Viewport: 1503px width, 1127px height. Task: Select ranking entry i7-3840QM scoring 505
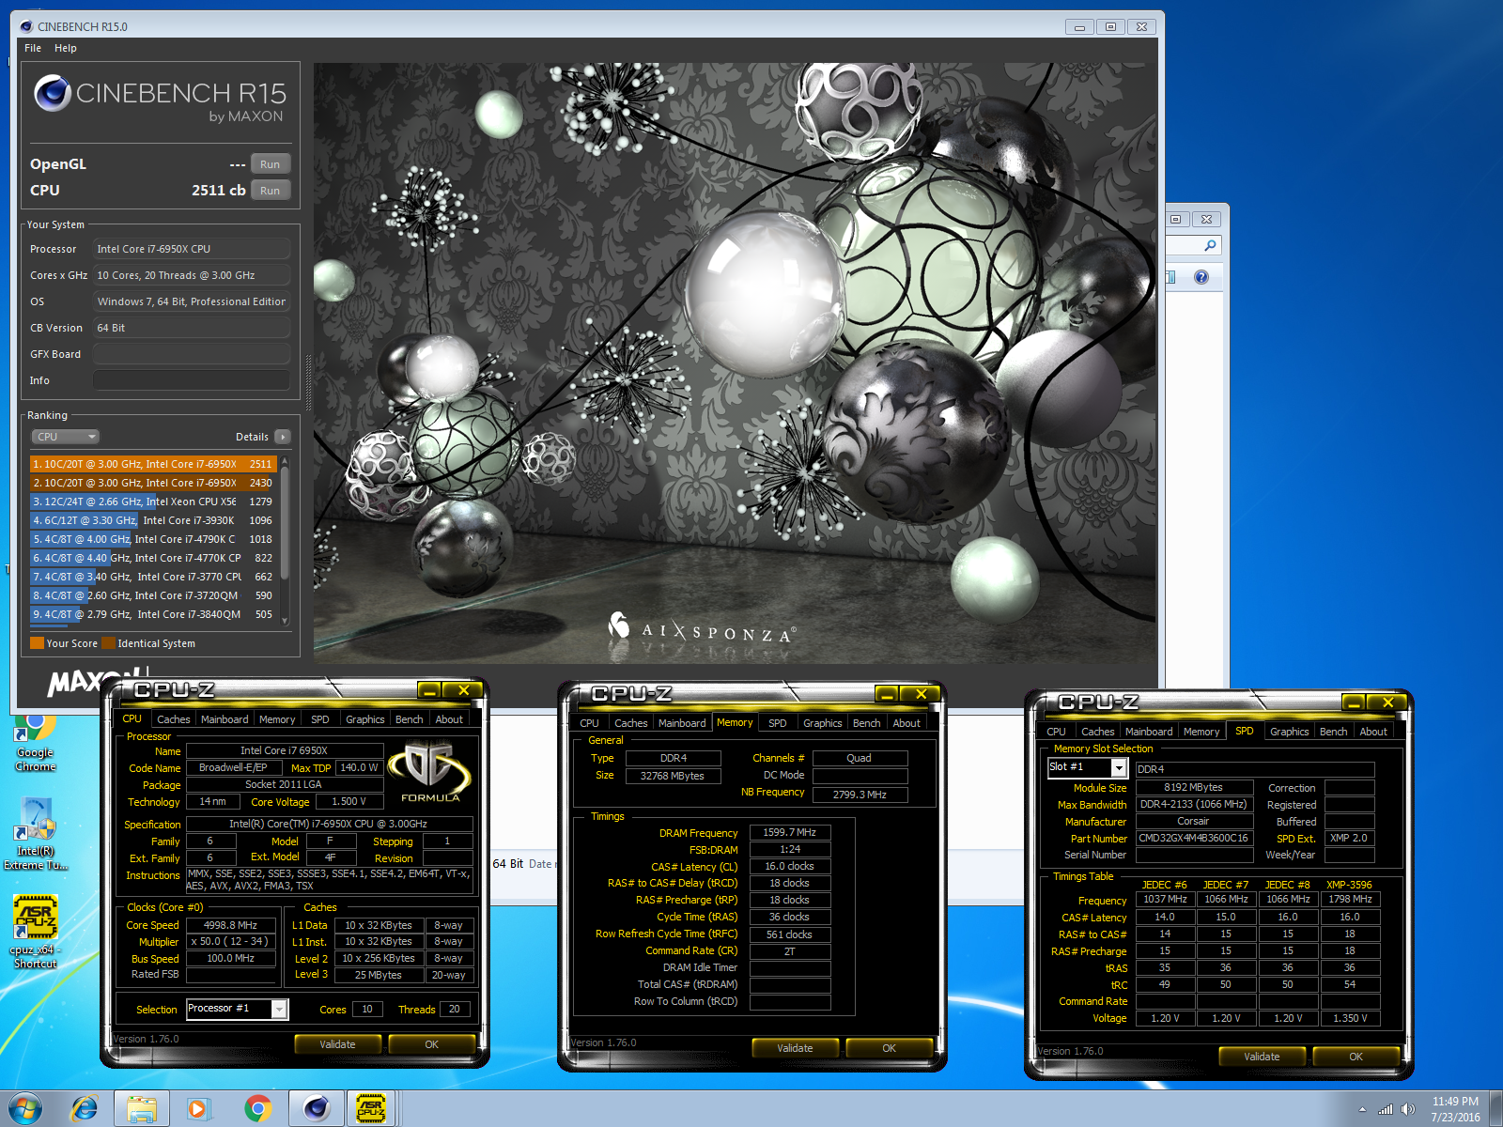(x=153, y=614)
